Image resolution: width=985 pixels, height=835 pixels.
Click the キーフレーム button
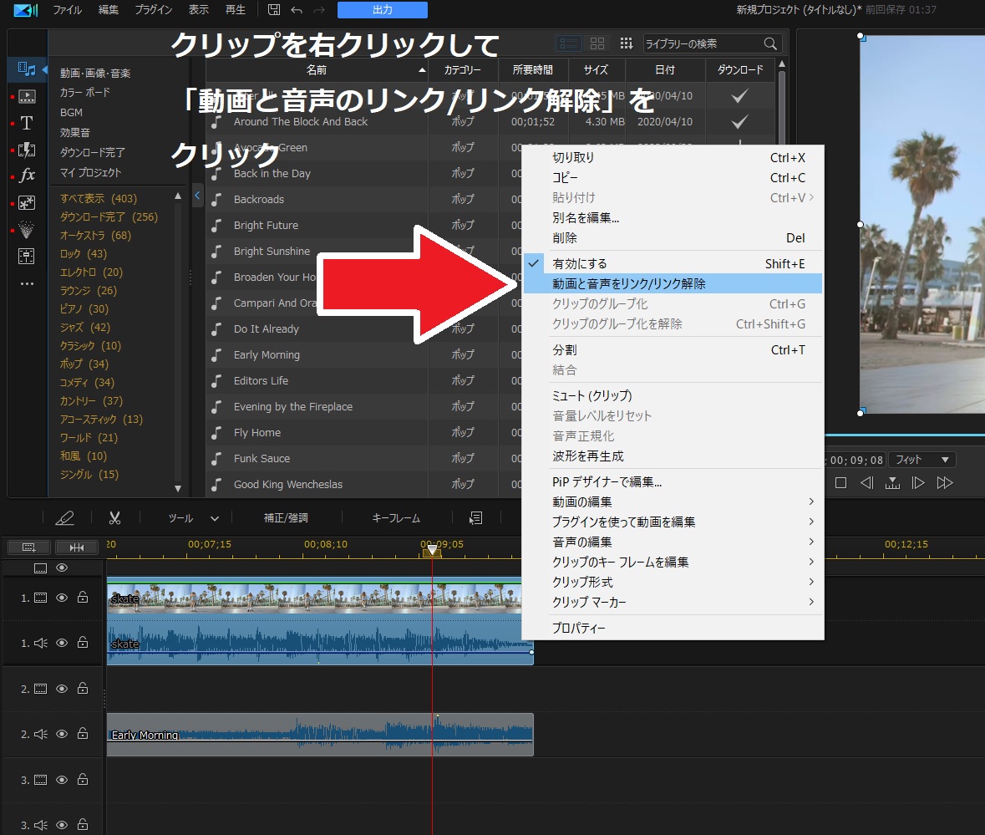(x=396, y=518)
